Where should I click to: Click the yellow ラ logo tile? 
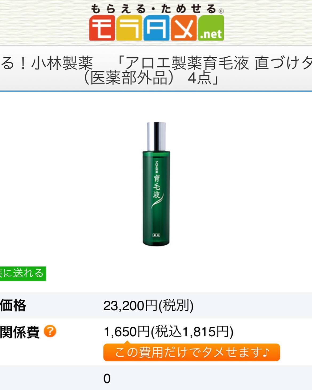point(129,28)
